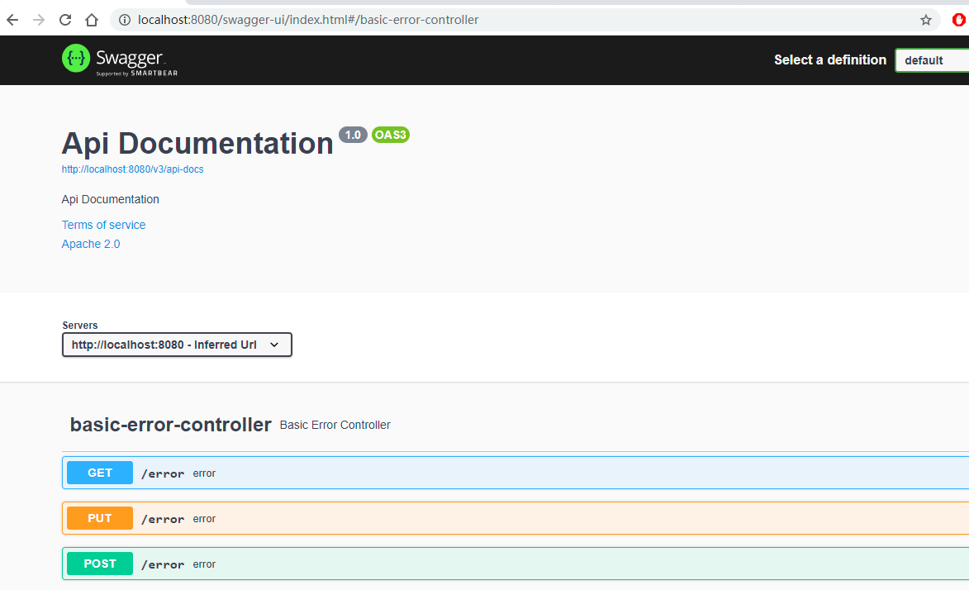Open the definition selector showing default
The image size is (969, 590).
tap(933, 59)
